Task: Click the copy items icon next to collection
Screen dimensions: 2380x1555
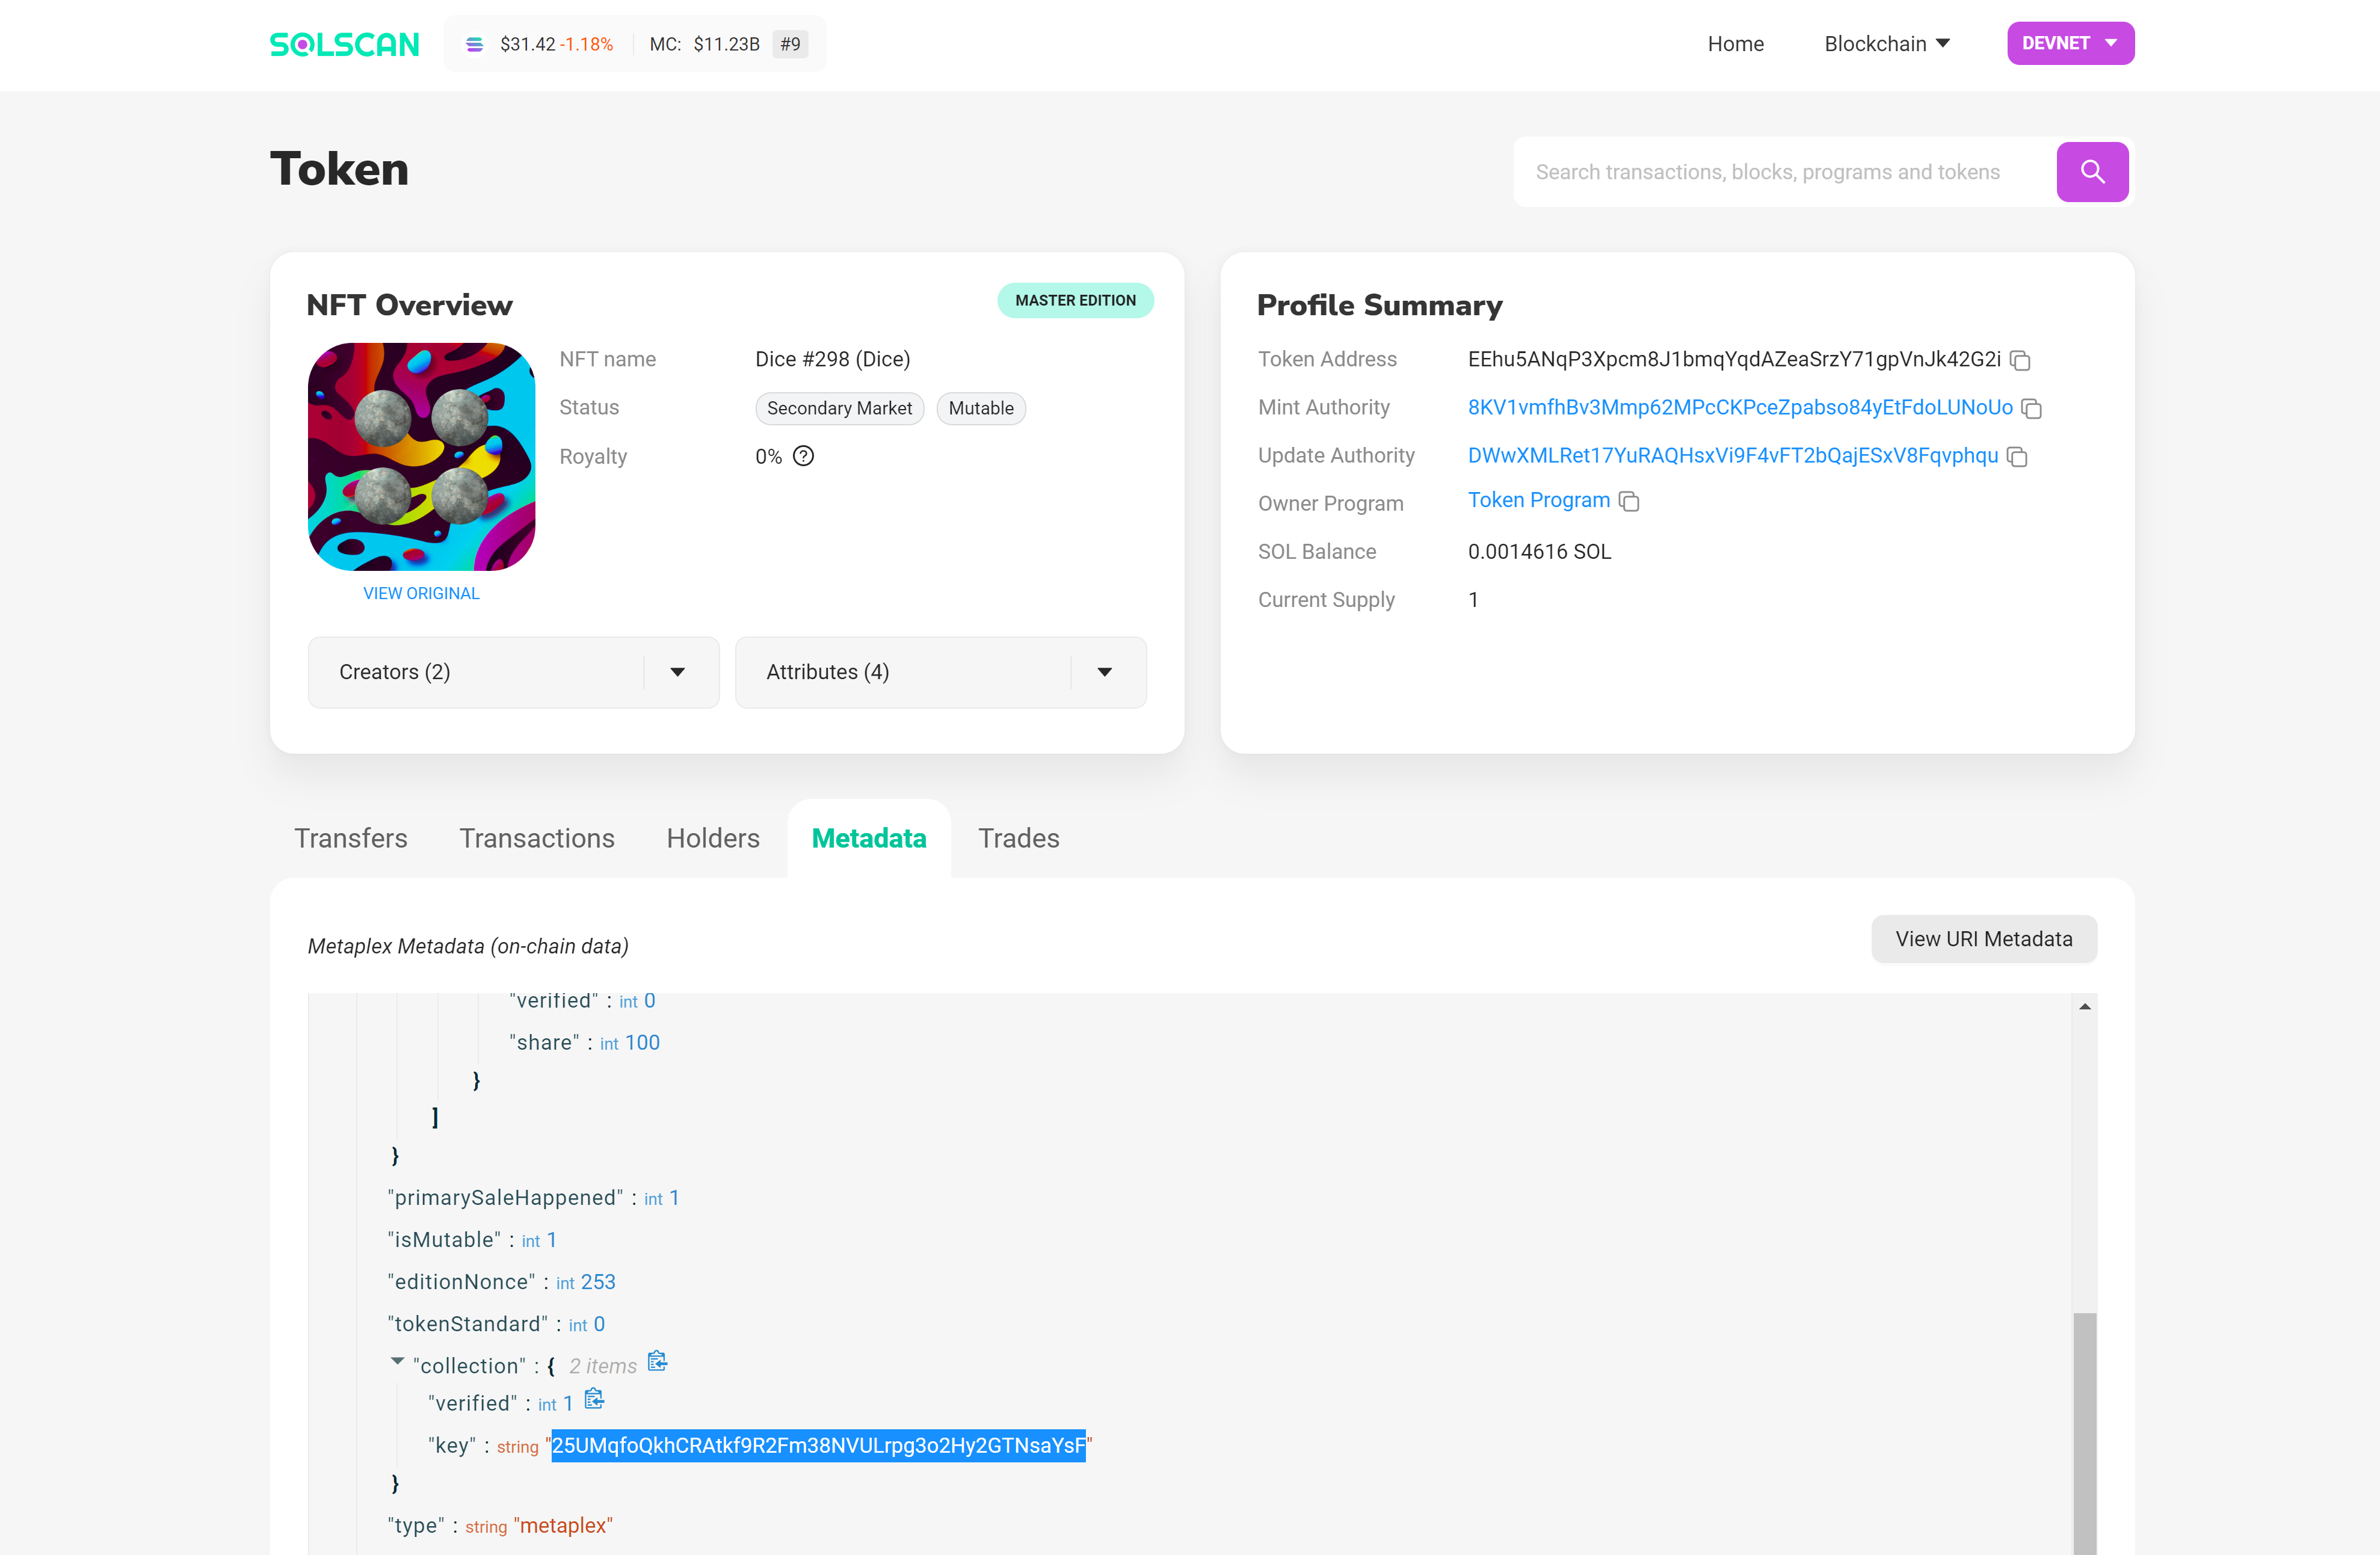Action: 658,1364
